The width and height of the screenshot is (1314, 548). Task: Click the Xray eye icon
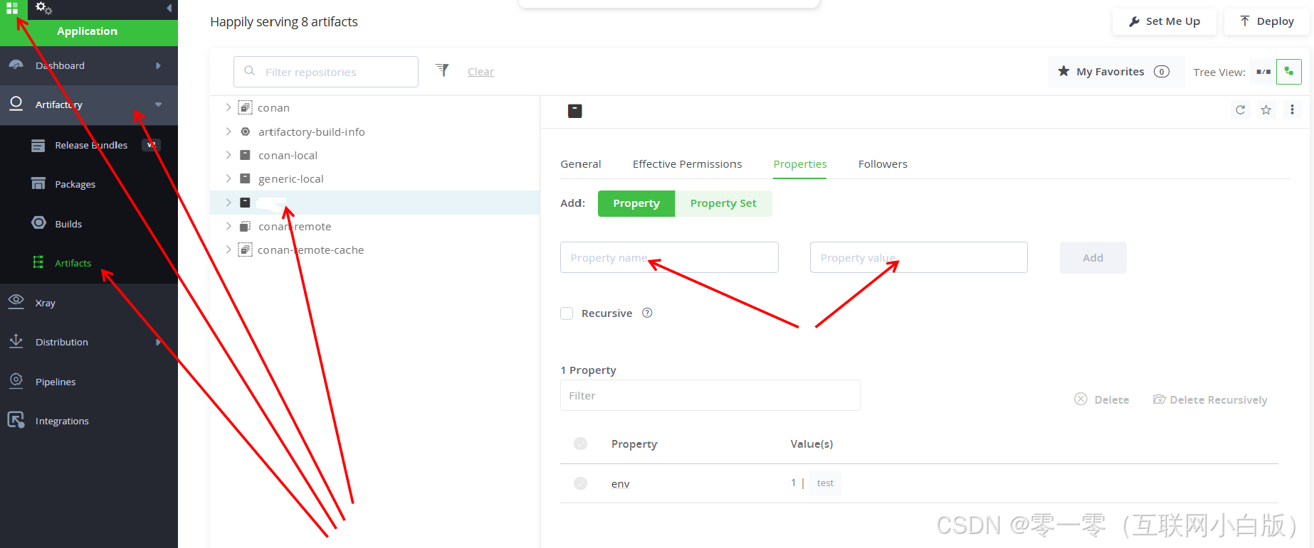[x=16, y=301]
